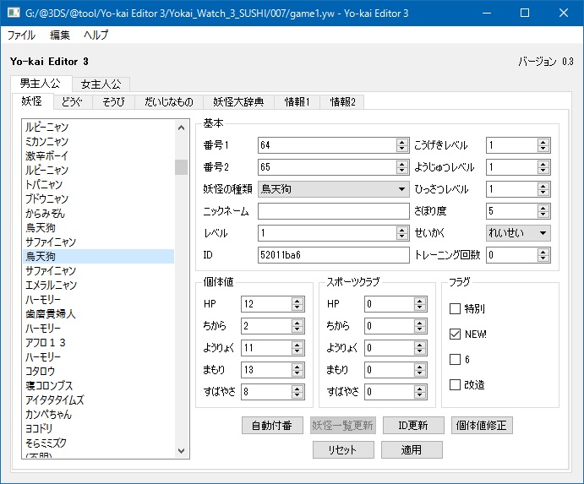The width and height of the screenshot is (584, 484).
Task: Click the scroll-down arrow of the yokai list
Action: pos(182,450)
